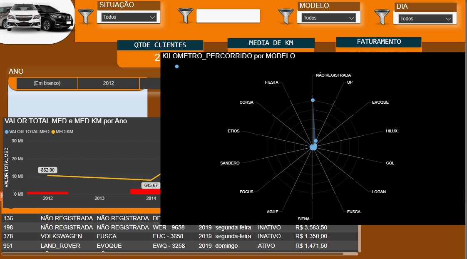Click the FOCUS radar axis label

point(246,192)
